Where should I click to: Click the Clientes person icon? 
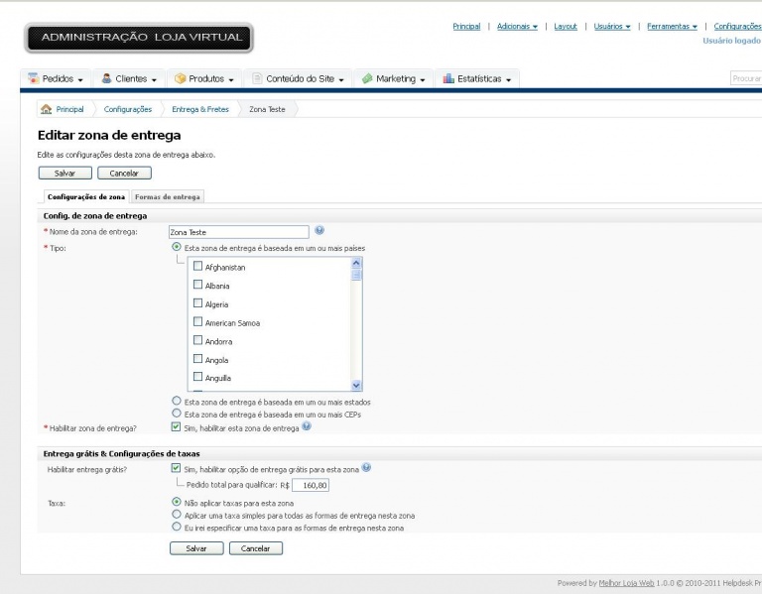click(106, 78)
